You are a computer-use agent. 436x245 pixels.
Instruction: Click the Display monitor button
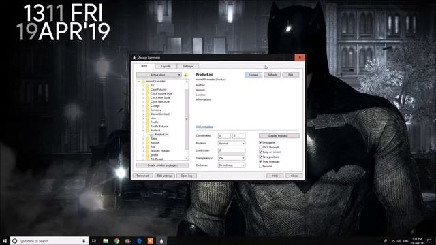pos(279,136)
